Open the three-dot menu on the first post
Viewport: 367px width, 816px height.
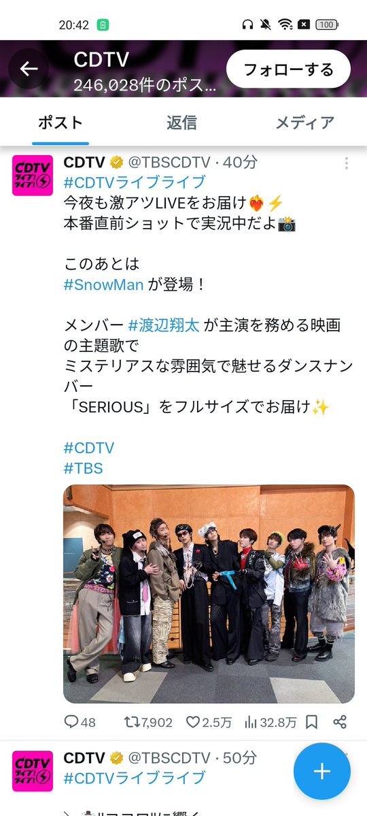pyautogui.click(x=346, y=163)
